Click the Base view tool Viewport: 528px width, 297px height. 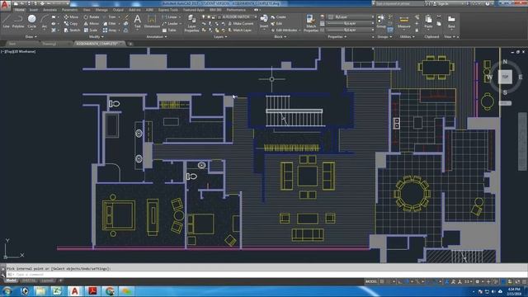(451, 21)
